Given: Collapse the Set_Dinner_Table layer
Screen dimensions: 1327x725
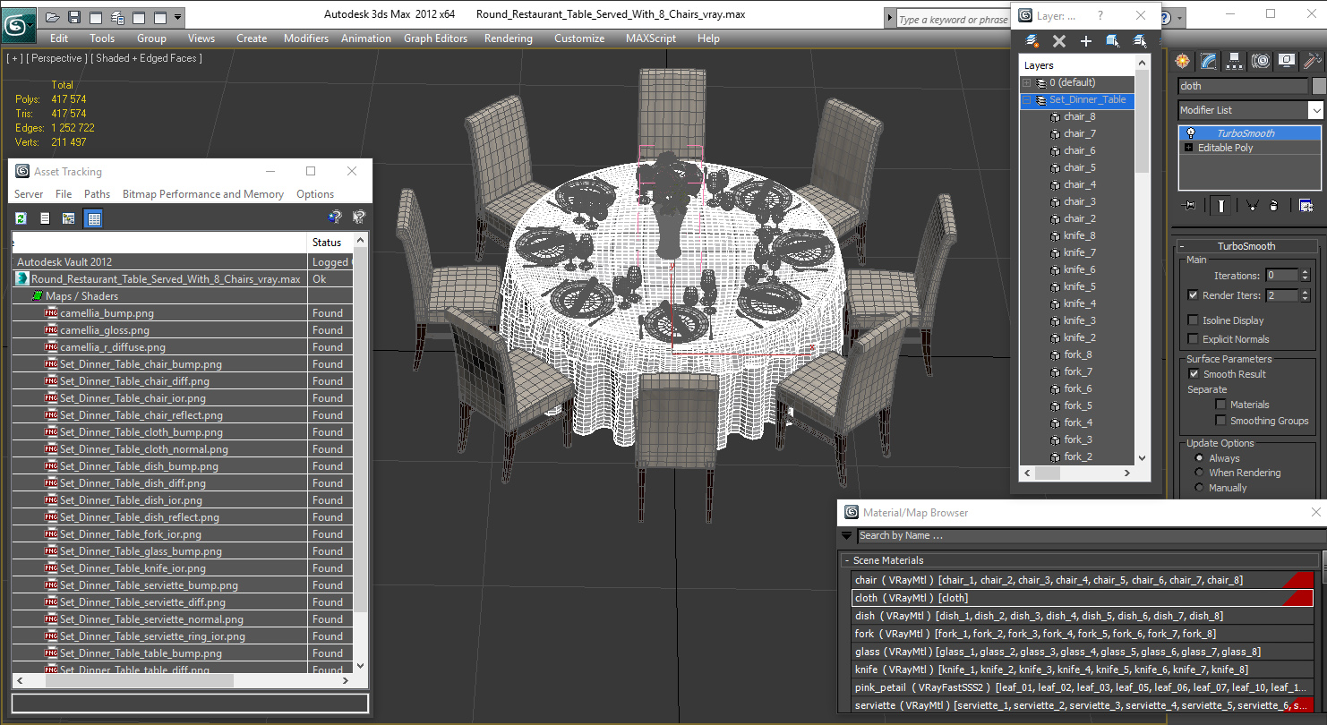Looking at the screenshot, I should [x=1026, y=99].
